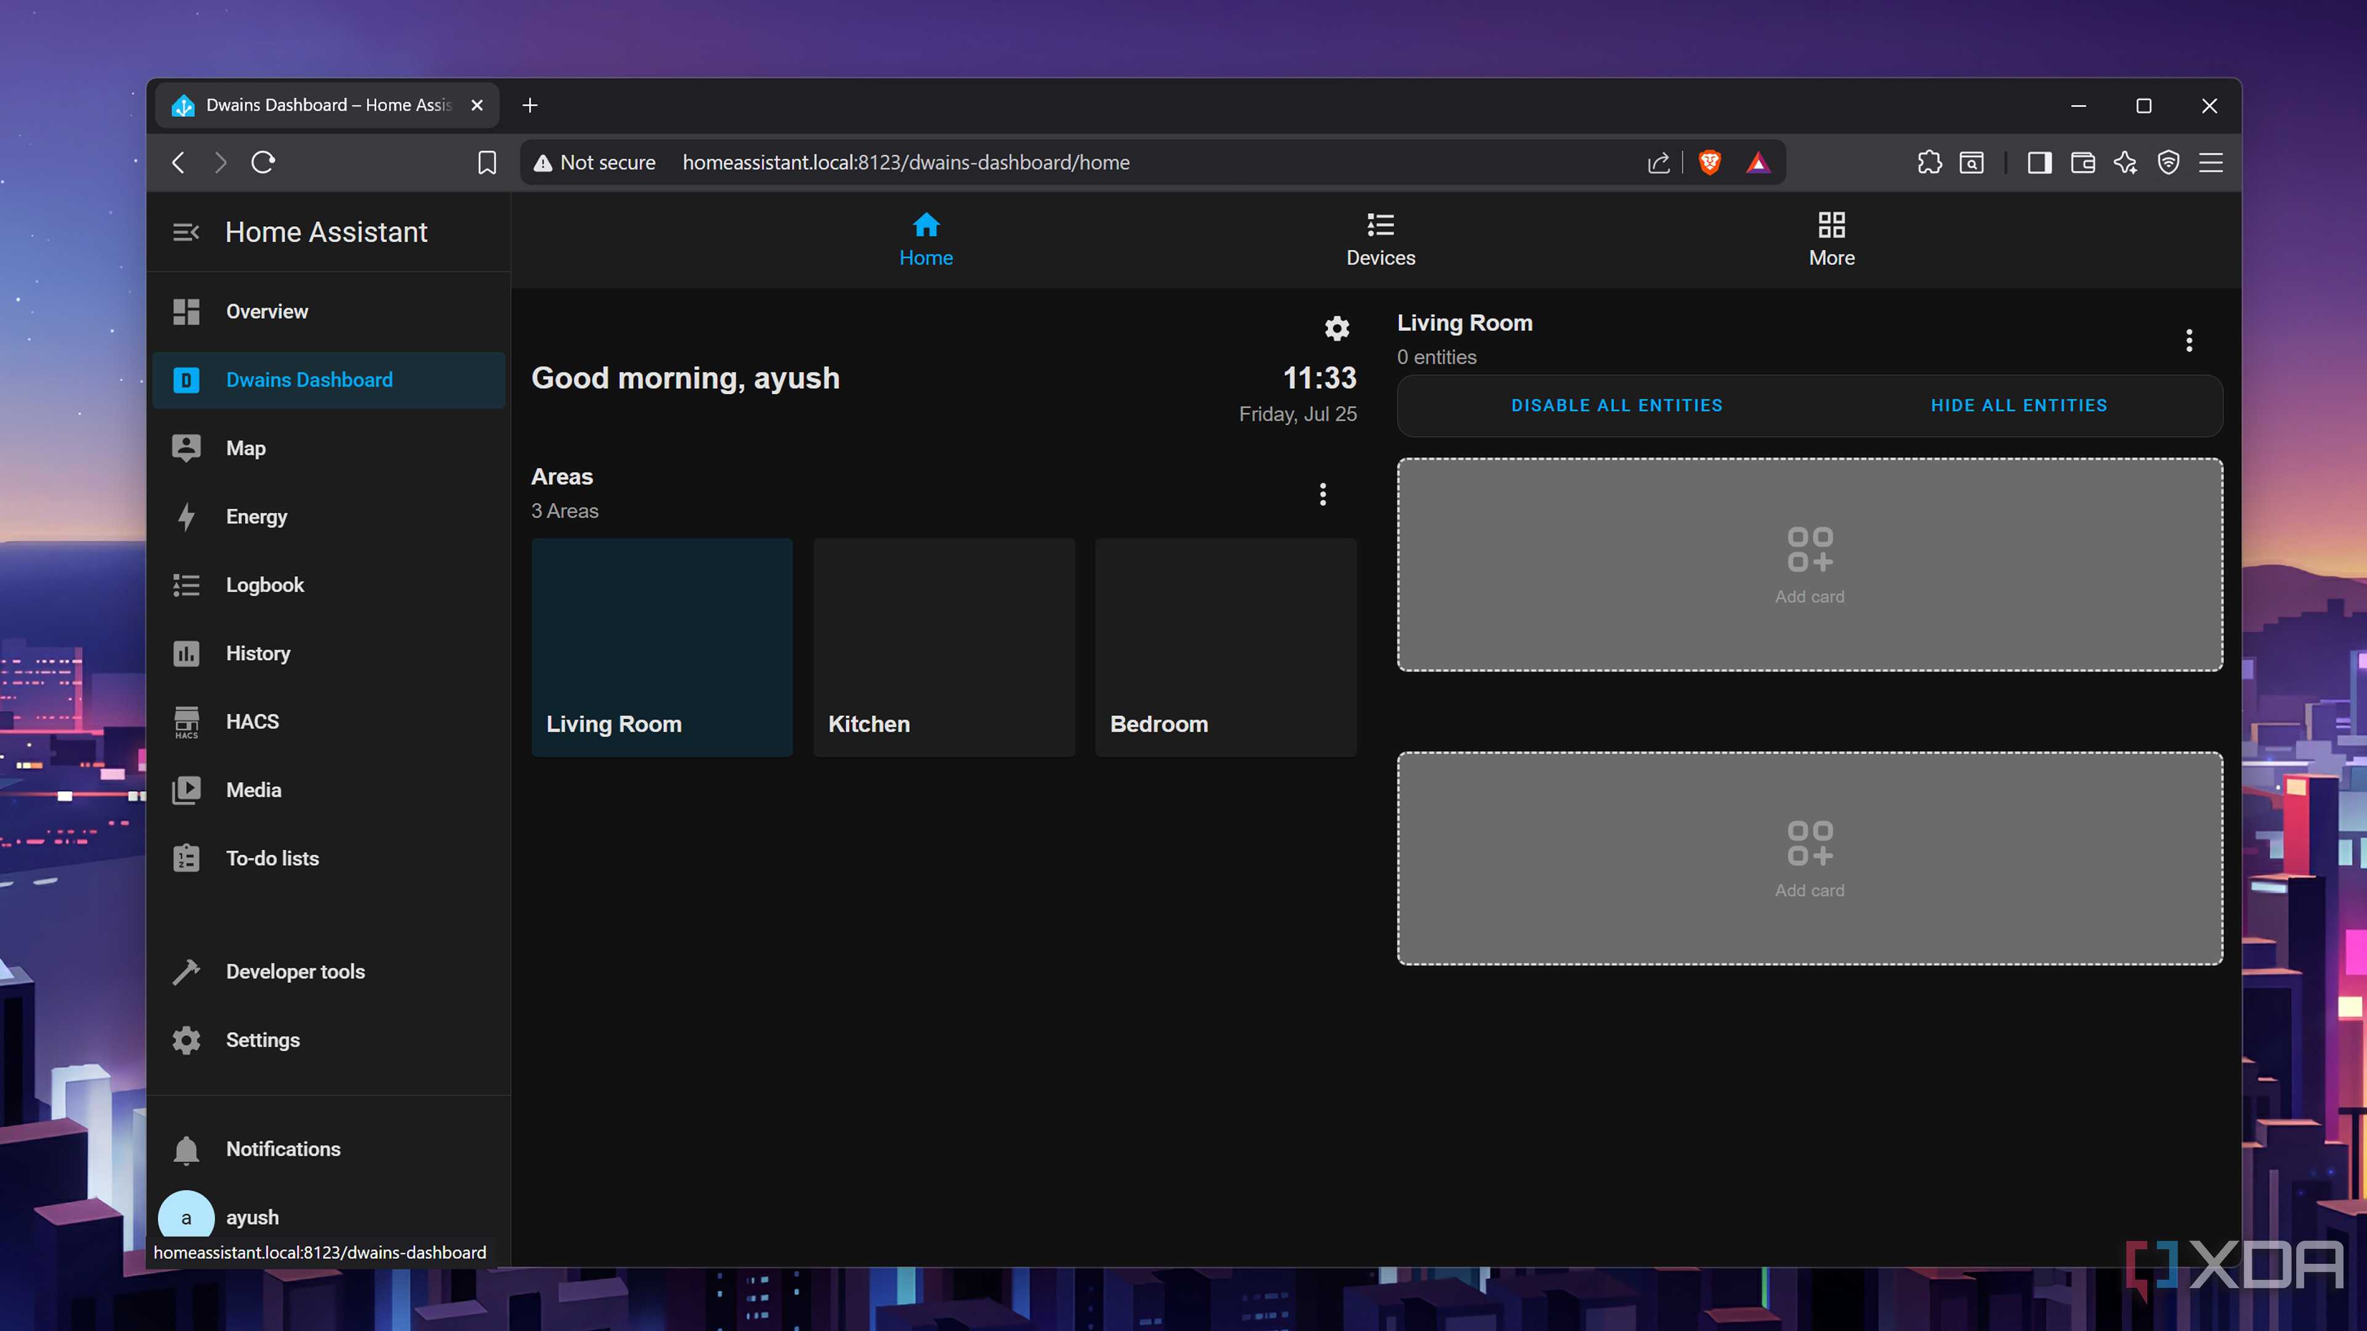The height and width of the screenshot is (1331, 2367).
Task: Open To-do lists
Action: [x=328, y=858]
